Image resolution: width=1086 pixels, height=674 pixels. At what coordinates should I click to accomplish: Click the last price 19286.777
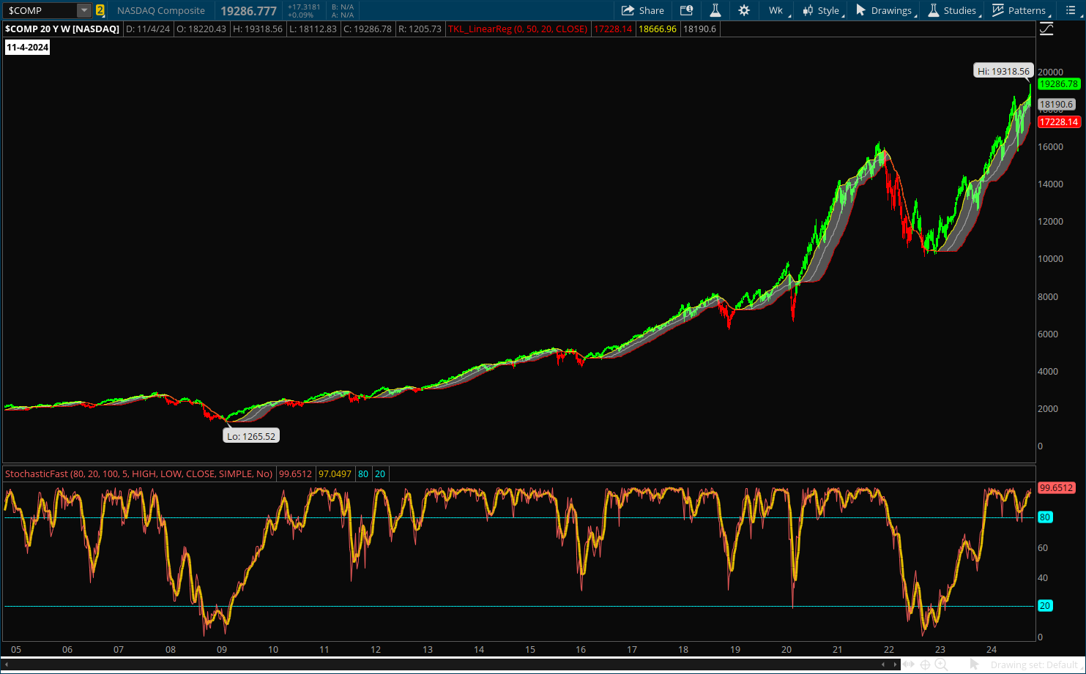tap(249, 11)
